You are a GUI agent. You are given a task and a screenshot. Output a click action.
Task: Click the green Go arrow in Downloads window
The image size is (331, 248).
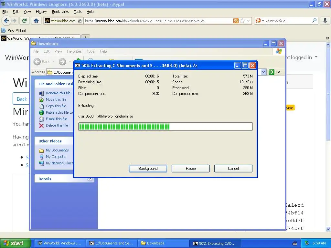tap(271, 72)
